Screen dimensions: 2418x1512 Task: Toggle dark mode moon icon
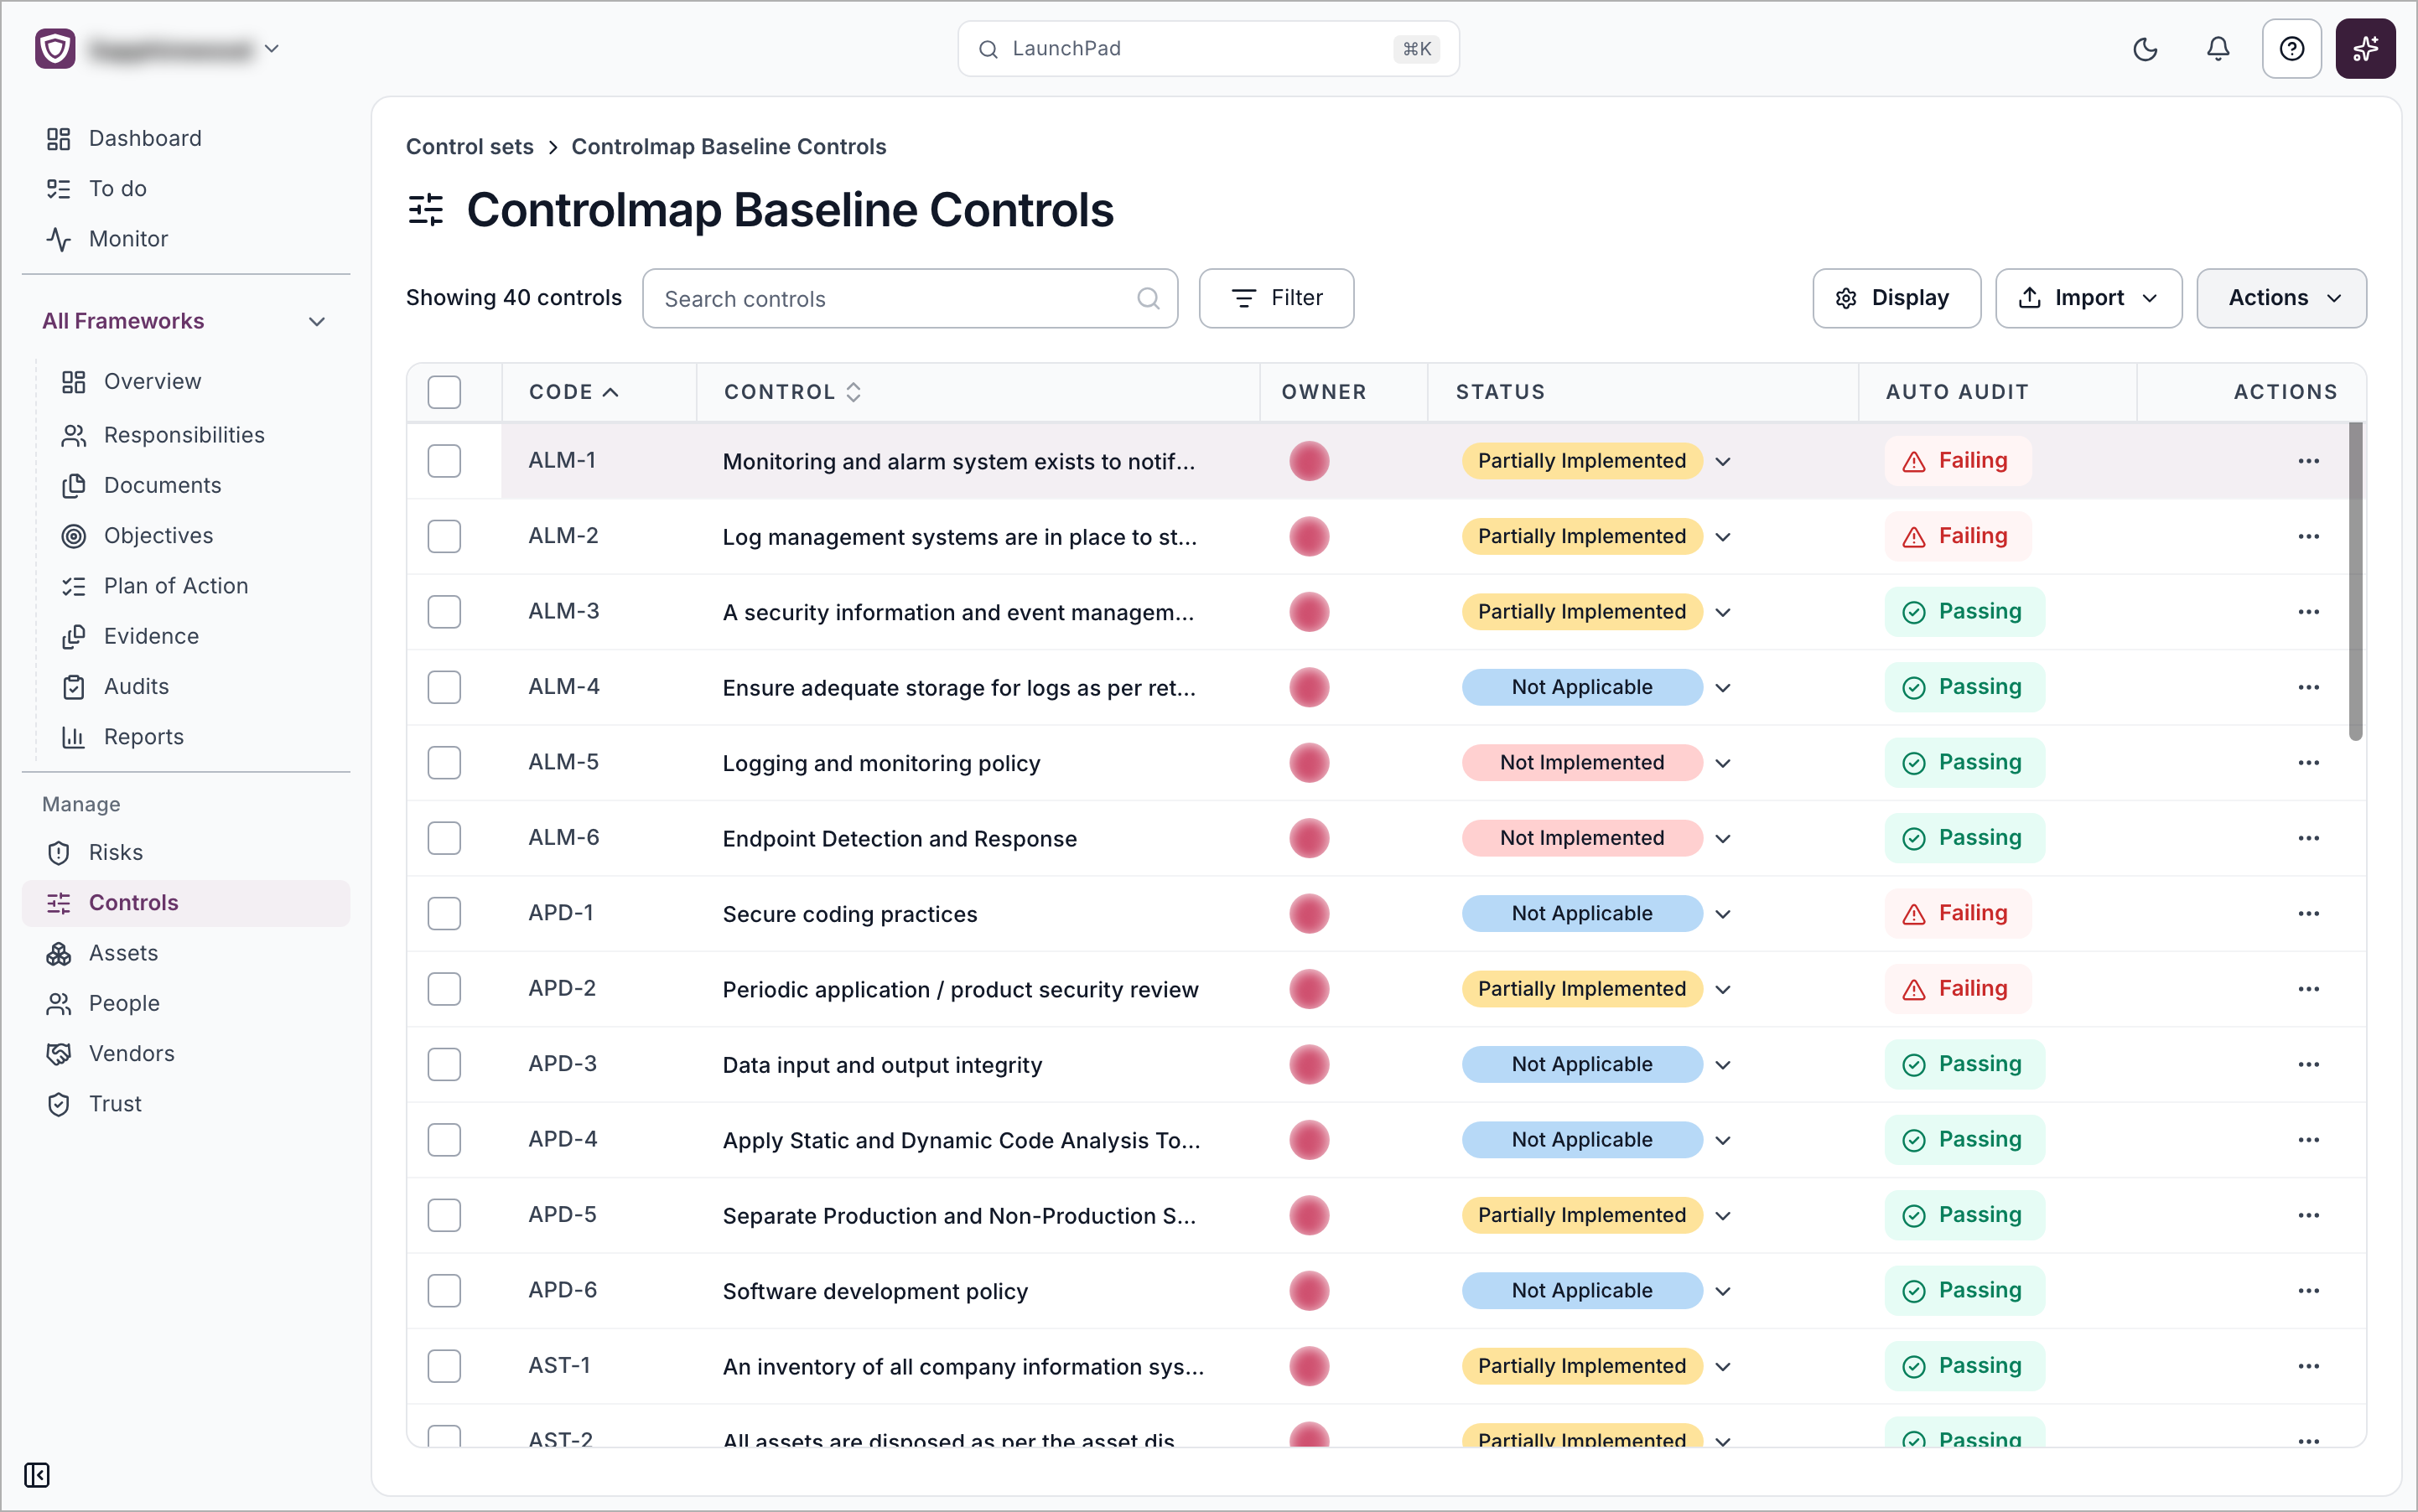tap(2145, 49)
